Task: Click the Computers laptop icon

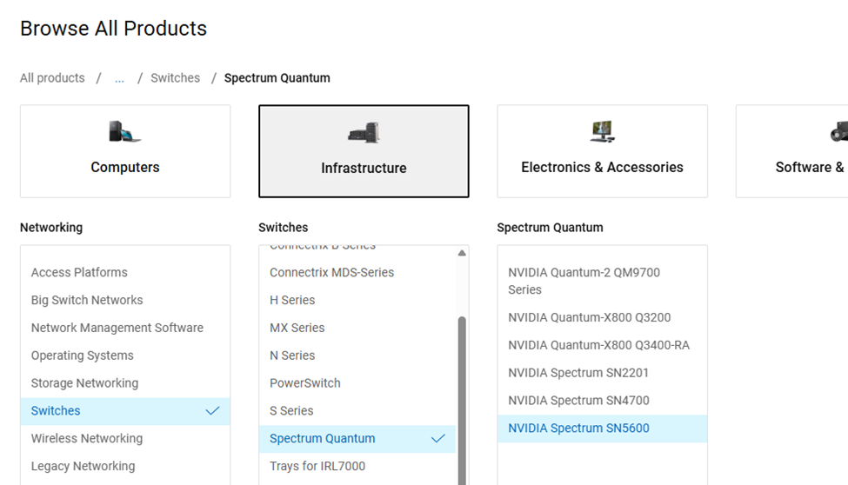Action: (x=125, y=132)
